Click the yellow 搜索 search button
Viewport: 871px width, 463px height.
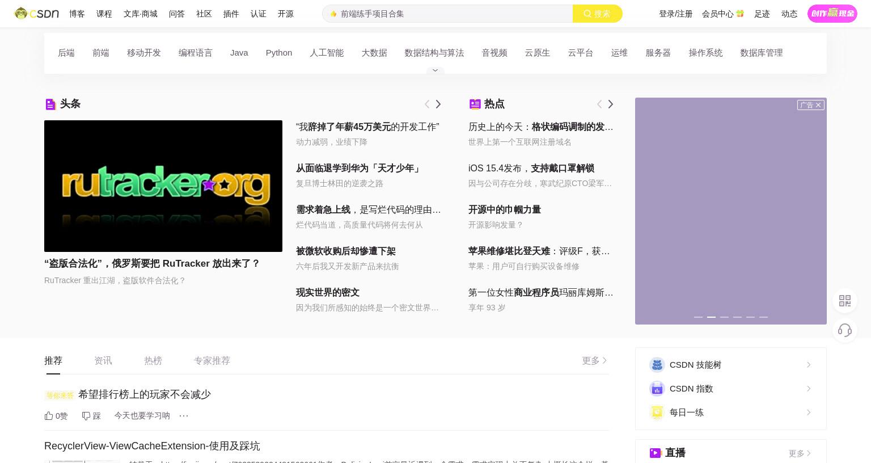[x=597, y=14]
